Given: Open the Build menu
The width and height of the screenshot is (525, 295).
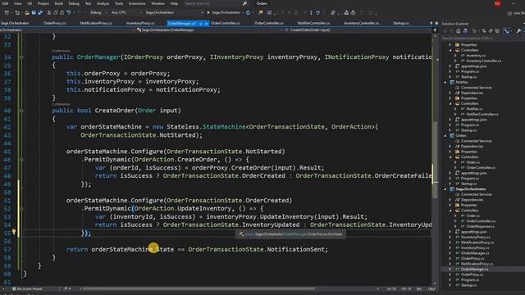Looking at the screenshot, I should pos(58,3).
